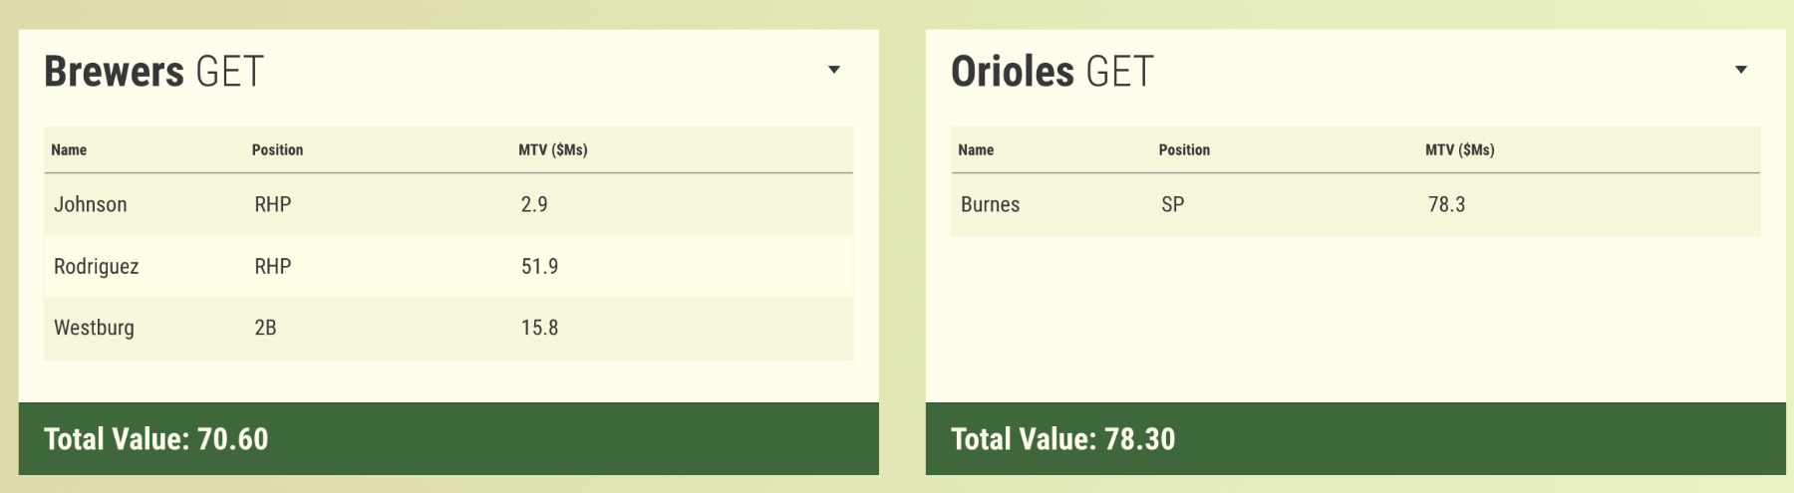Click Westburg's 2B position cell
The image size is (1794, 493).
tap(265, 328)
